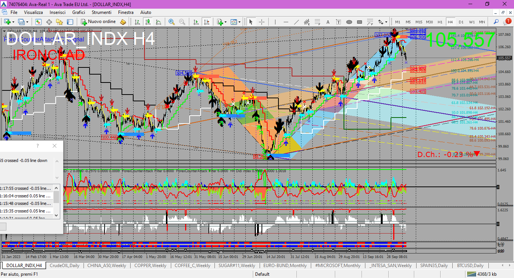The width and height of the screenshot is (514, 278).
Task: Click the Zoom In magnifier
Action: (x=172, y=22)
